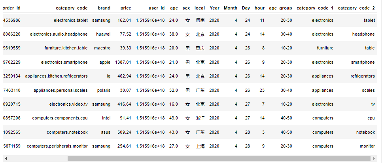Click the 海南 local cell
The width and height of the screenshot is (382, 163).
tap(200, 20)
